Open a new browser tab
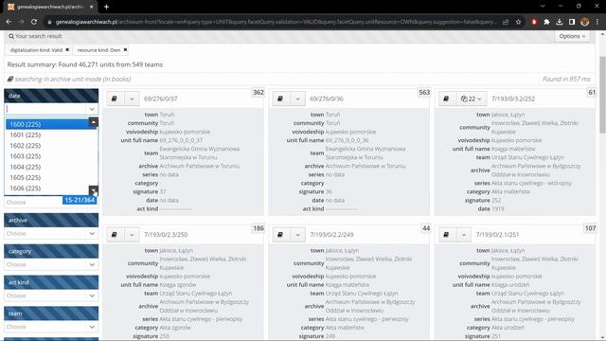This screenshot has width=606, height=341. click(106, 7)
